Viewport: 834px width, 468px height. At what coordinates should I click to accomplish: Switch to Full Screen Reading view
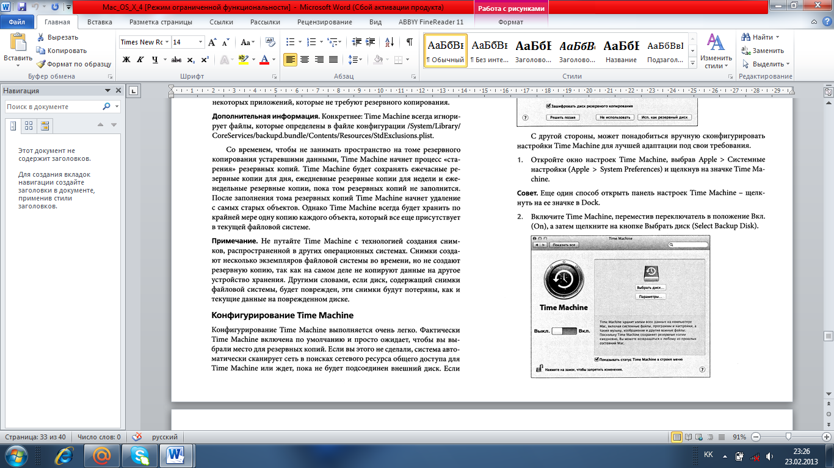tap(689, 437)
